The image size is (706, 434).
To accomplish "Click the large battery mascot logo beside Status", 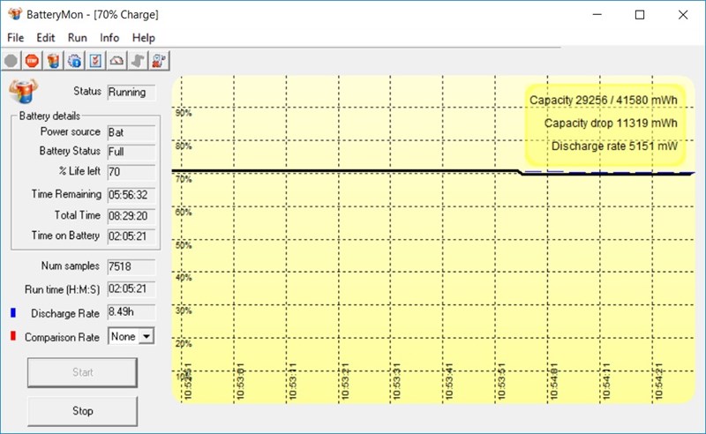I will (x=23, y=91).
